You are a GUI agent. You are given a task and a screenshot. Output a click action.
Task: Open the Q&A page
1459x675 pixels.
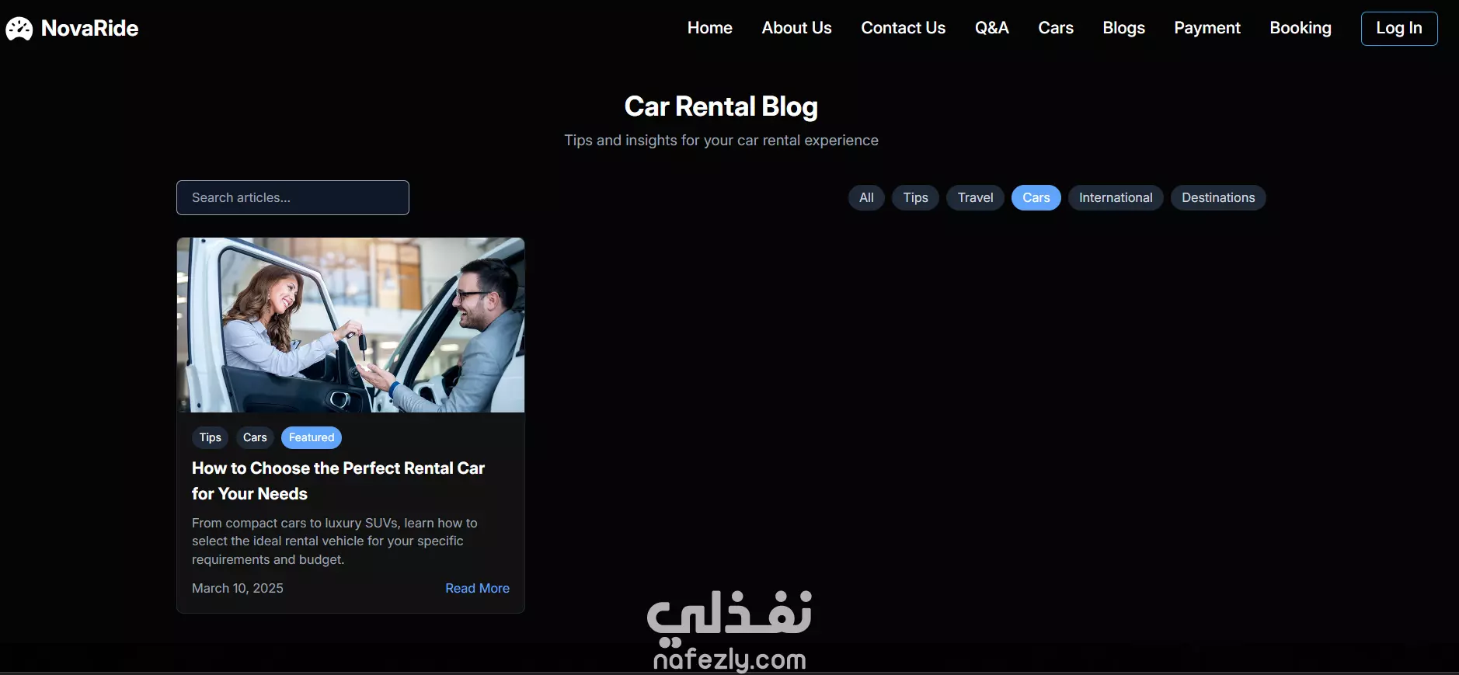coord(991,28)
